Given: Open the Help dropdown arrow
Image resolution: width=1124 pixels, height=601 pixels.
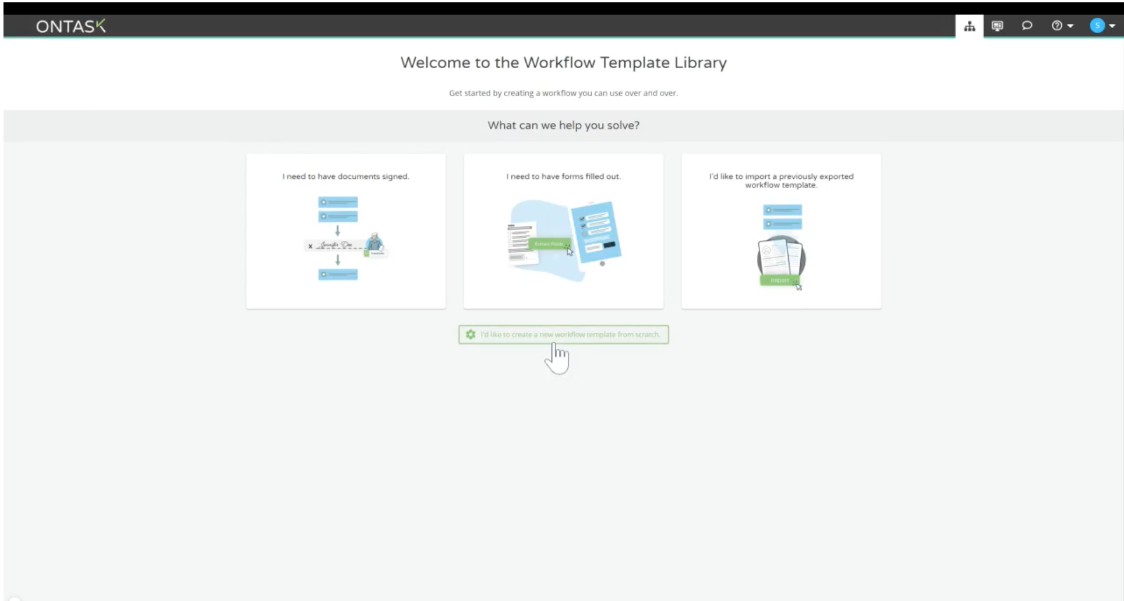Looking at the screenshot, I should point(1070,26).
